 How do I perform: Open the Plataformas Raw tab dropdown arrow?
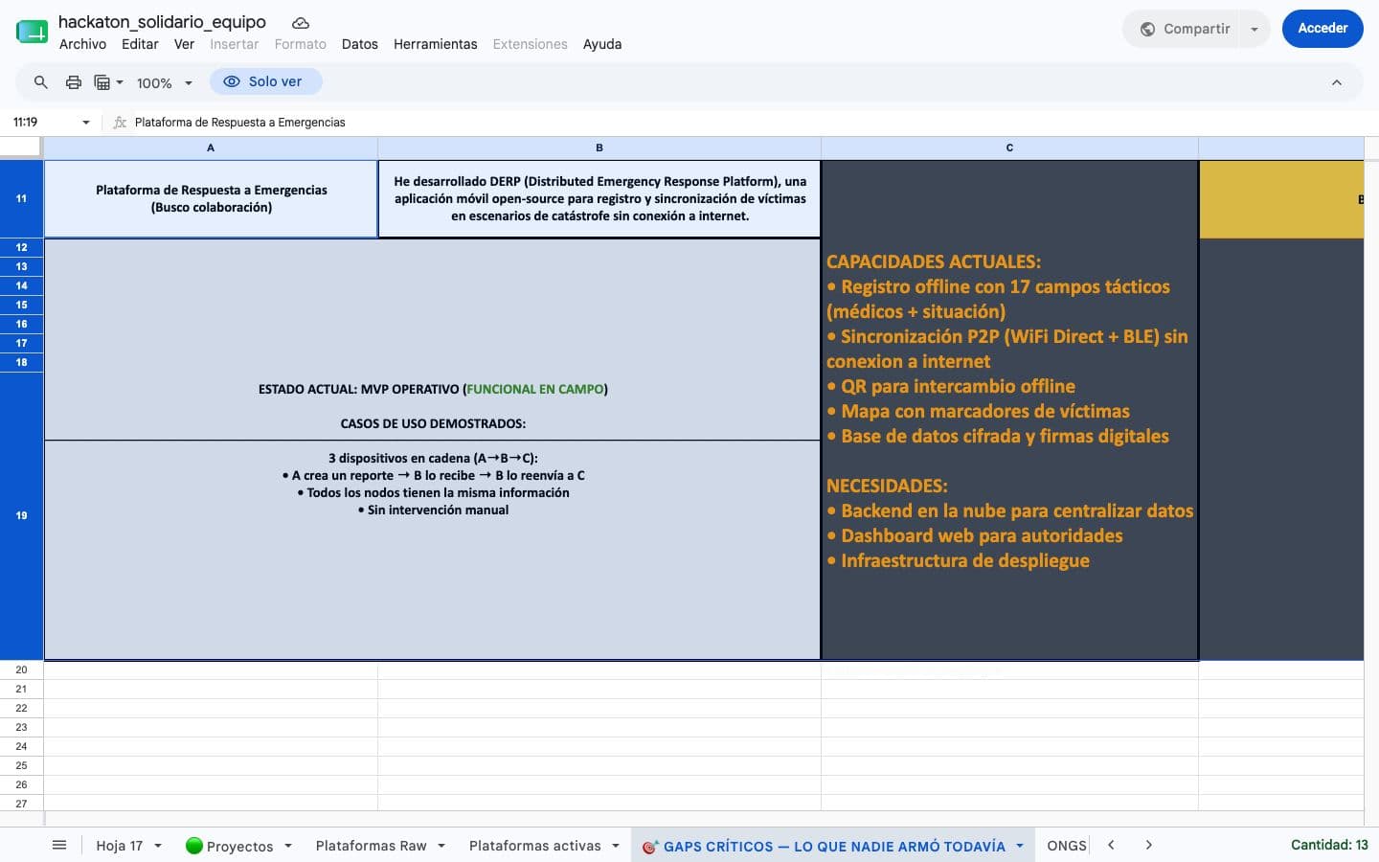(x=441, y=846)
